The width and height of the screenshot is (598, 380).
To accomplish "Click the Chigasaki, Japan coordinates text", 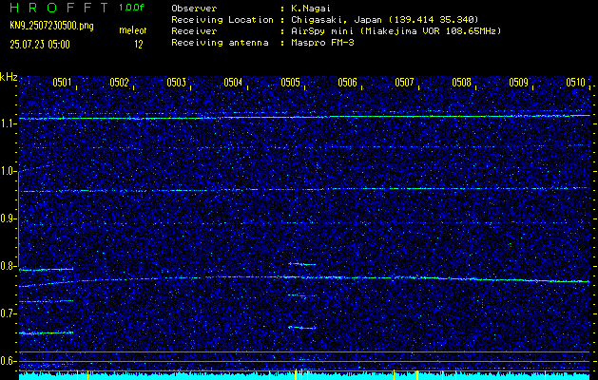I will [x=385, y=20].
